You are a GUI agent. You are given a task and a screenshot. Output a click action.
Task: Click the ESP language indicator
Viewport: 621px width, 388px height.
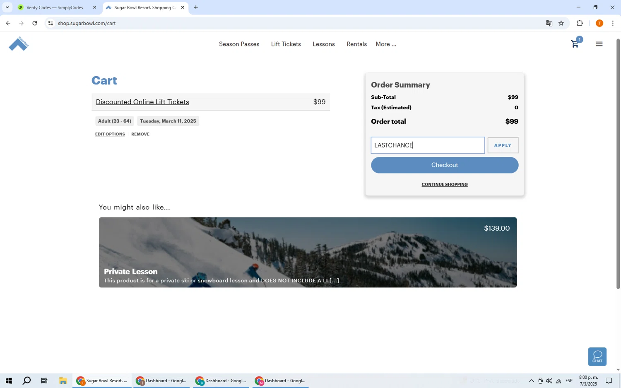[x=569, y=381]
